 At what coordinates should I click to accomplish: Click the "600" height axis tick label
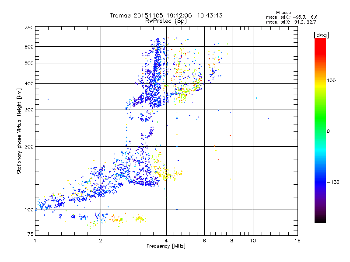click(x=29, y=47)
